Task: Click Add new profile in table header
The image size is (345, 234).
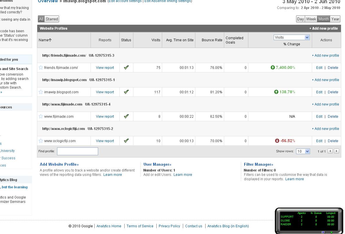Action: pos(323,28)
